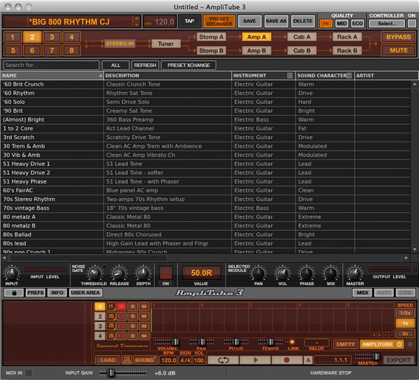Open the Rack B module
This screenshot has width=419, height=380.
click(x=347, y=50)
